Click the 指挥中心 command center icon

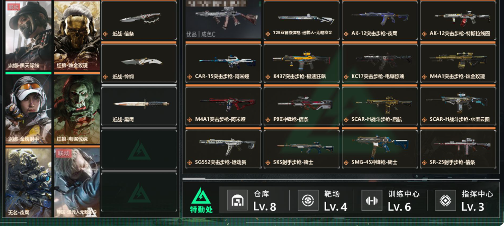pos(445,200)
